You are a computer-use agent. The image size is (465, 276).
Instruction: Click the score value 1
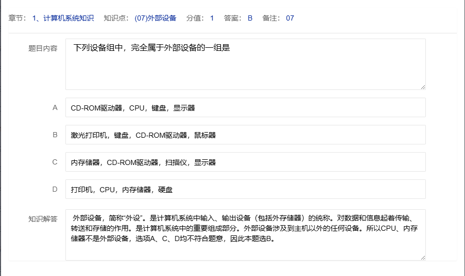click(212, 19)
